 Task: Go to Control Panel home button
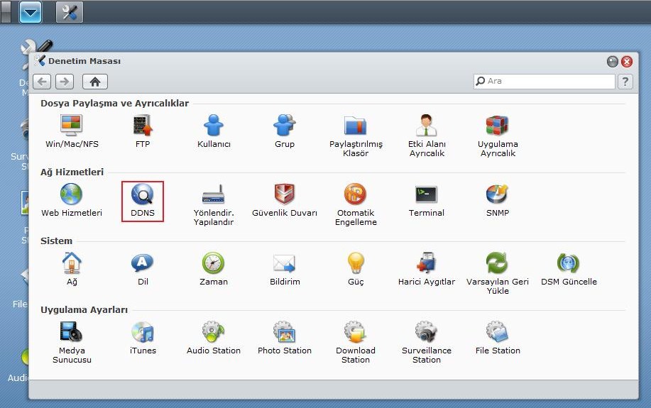tap(95, 82)
